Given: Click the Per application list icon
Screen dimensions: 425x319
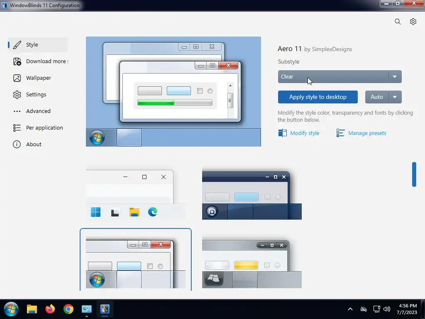Looking at the screenshot, I should 17,128.
